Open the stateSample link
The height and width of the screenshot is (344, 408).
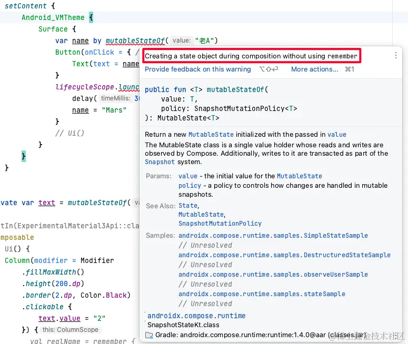coord(262,294)
